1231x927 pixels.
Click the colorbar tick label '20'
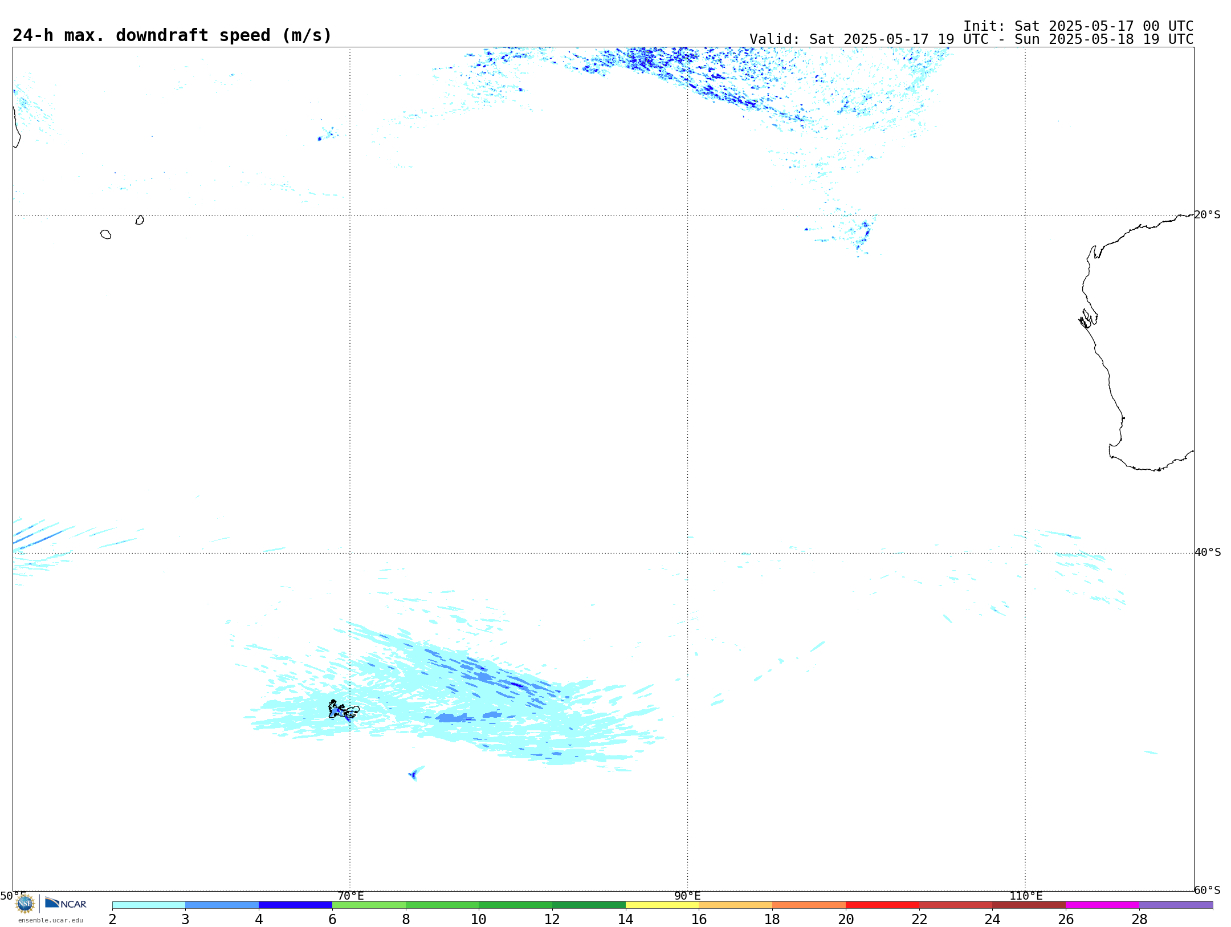point(846,920)
